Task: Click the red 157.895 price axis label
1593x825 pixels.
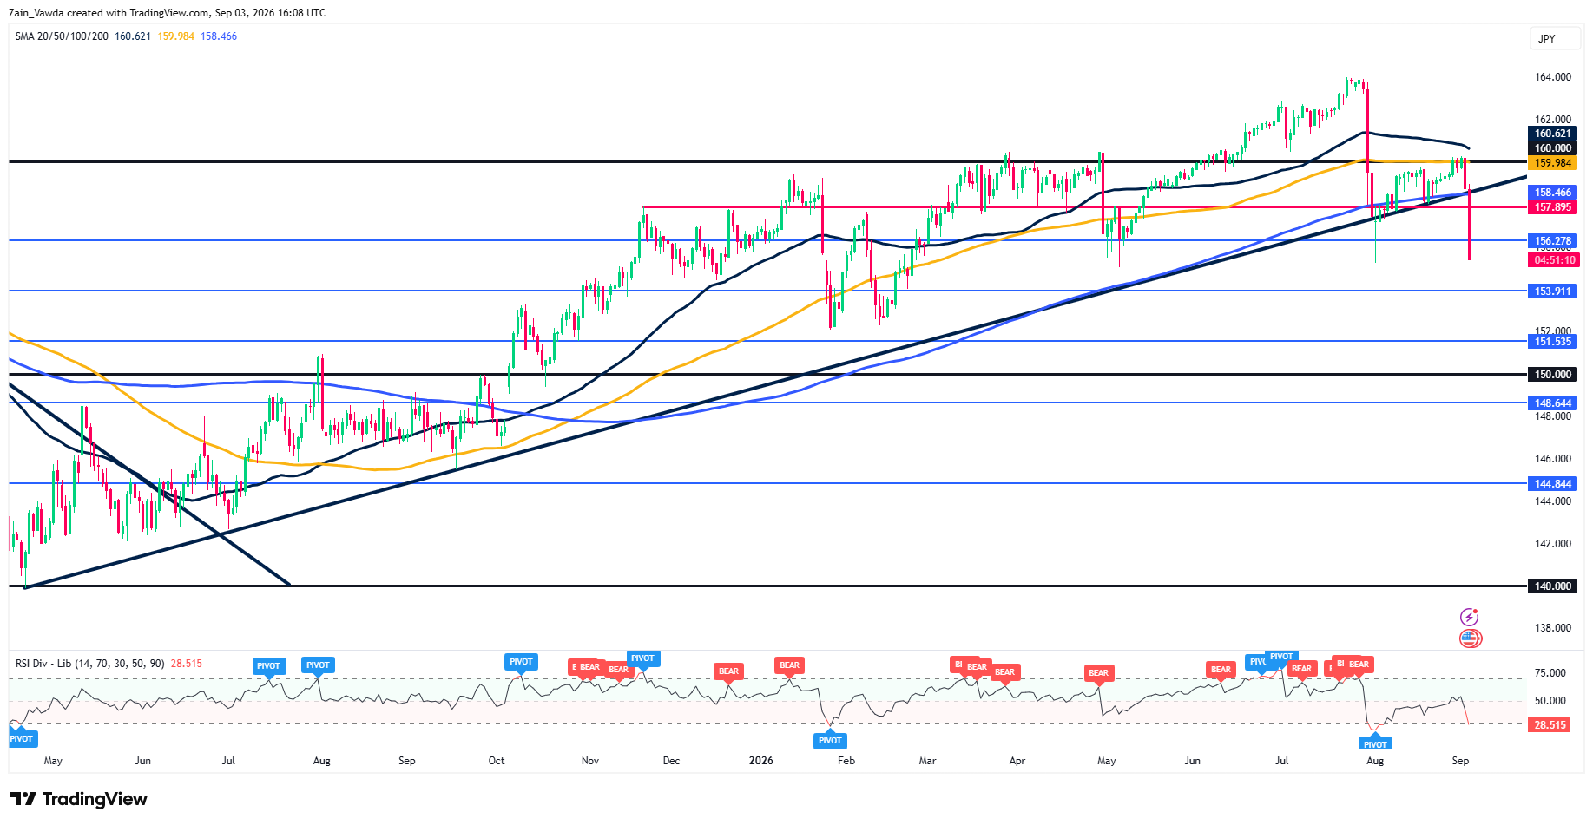Action: [1552, 207]
